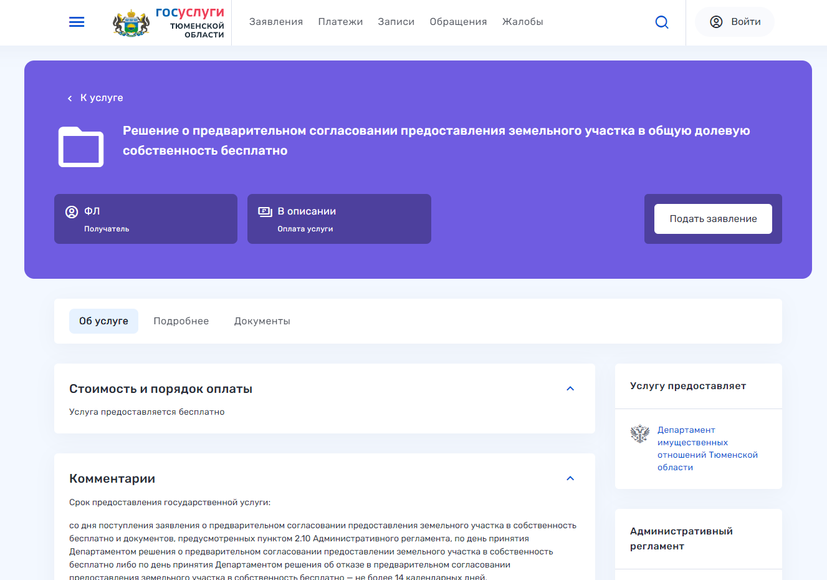Collapse the Комментарии section
The image size is (827, 580).
click(x=570, y=478)
